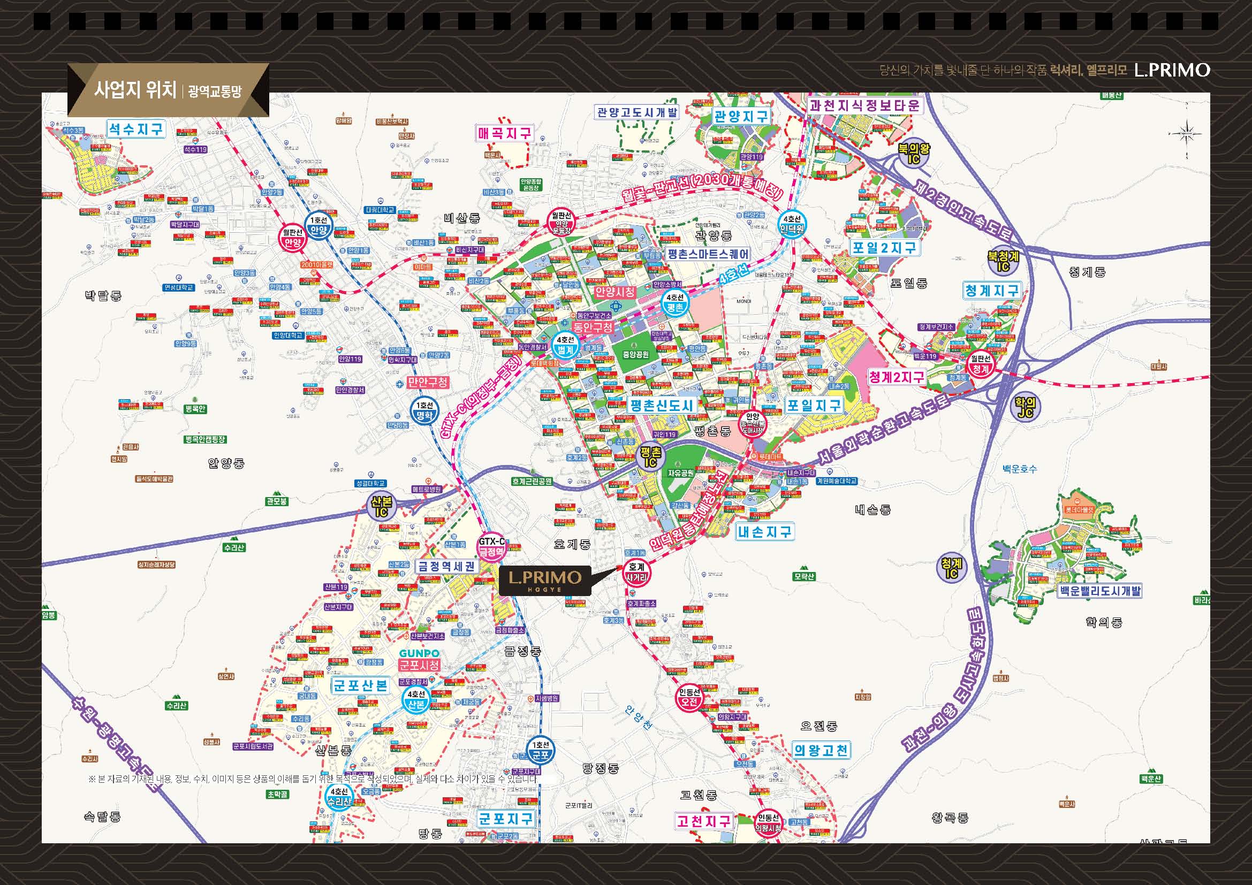This screenshot has width=1252, height=885.
Task: Click the 청계 IC interchange marker
Action: (x=951, y=567)
